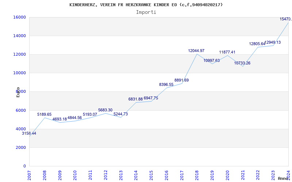Click the data label 4693.18

59,119
